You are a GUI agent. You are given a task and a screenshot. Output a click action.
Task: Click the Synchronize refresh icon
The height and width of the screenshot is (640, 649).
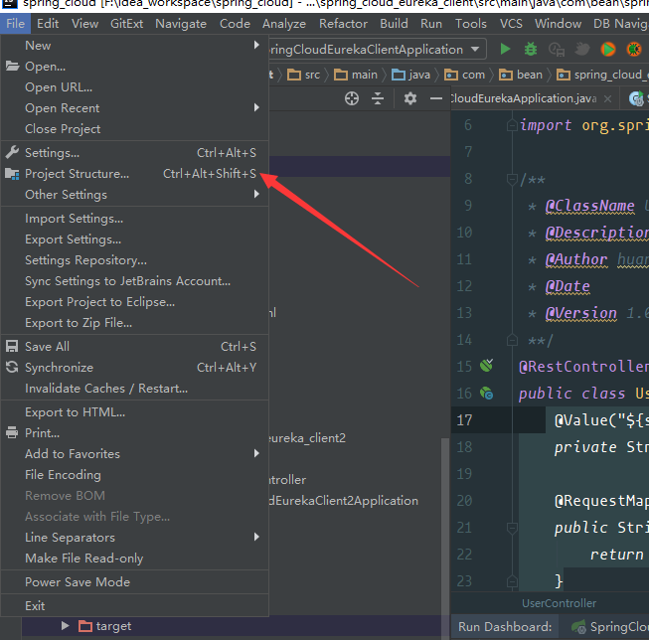coord(12,367)
